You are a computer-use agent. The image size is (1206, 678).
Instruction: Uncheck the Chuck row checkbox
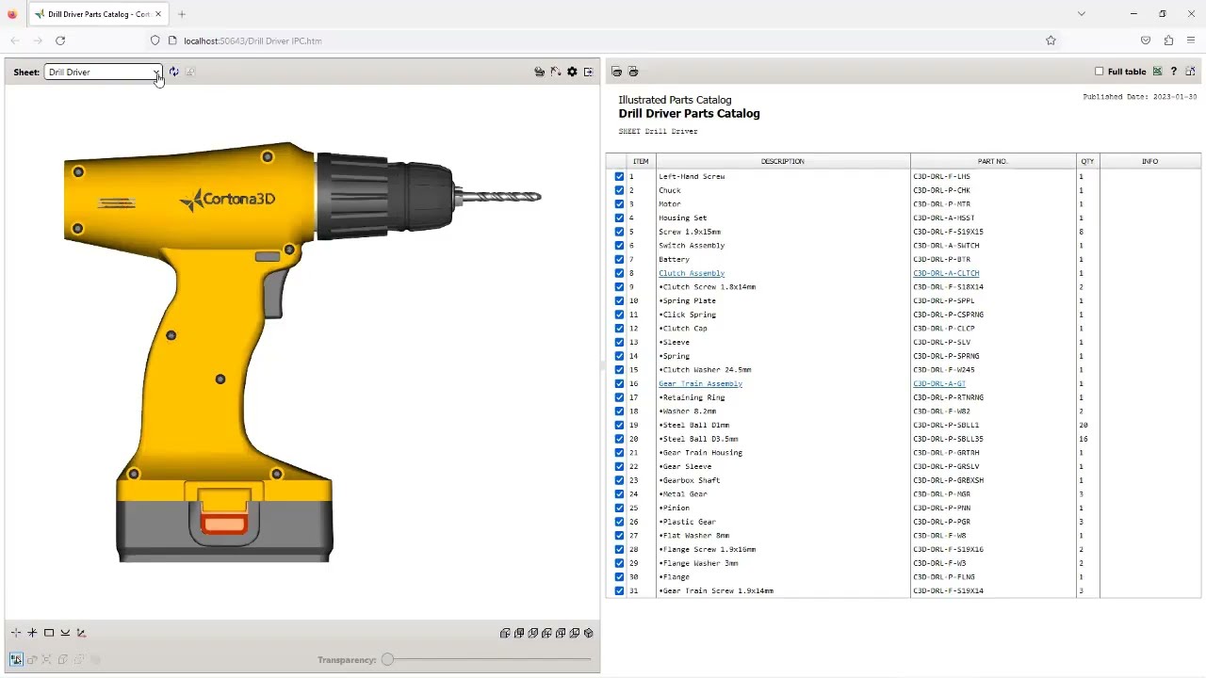coord(619,190)
